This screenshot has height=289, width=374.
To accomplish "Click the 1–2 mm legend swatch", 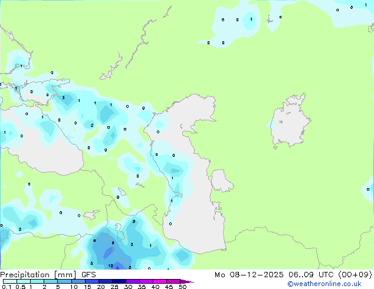I will tap(37, 281).
